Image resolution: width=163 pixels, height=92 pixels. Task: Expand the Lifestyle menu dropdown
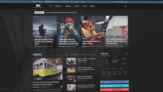click(x=59, y=6)
